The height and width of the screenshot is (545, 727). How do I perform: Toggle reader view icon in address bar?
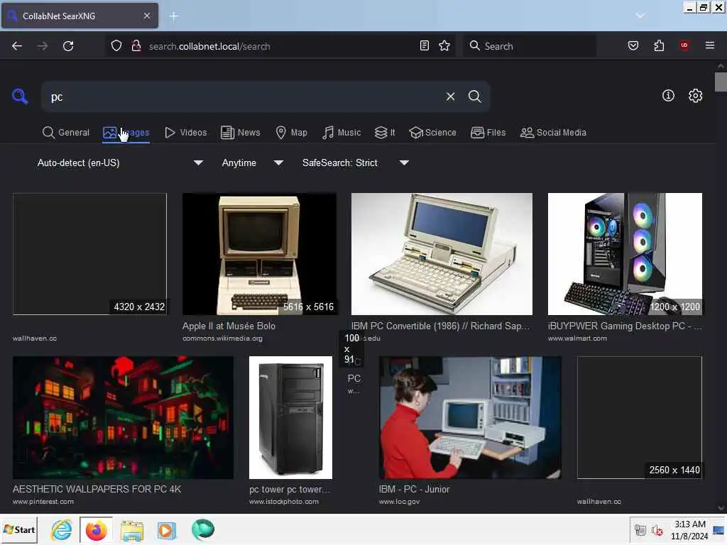(x=425, y=45)
